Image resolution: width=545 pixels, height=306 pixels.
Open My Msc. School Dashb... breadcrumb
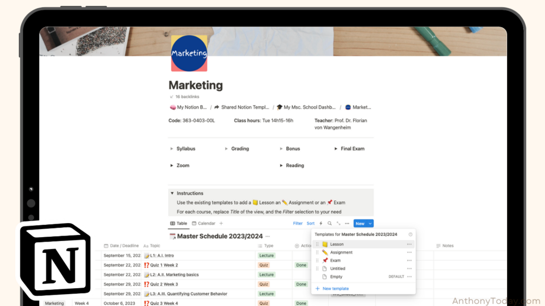tap(306, 107)
